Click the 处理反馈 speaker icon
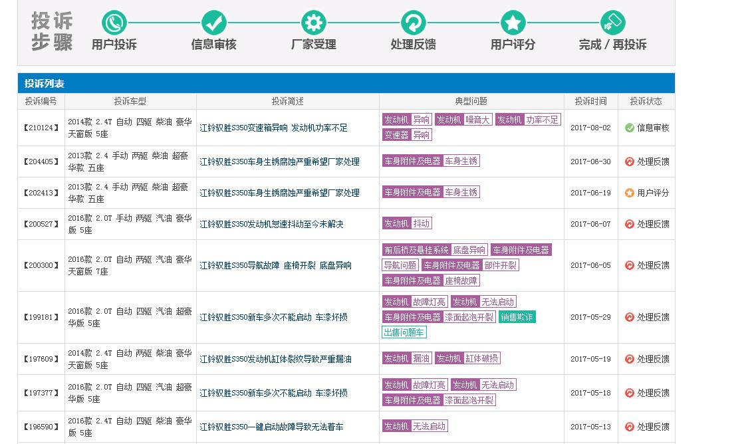This screenshot has height=444, width=748. tap(413, 23)
